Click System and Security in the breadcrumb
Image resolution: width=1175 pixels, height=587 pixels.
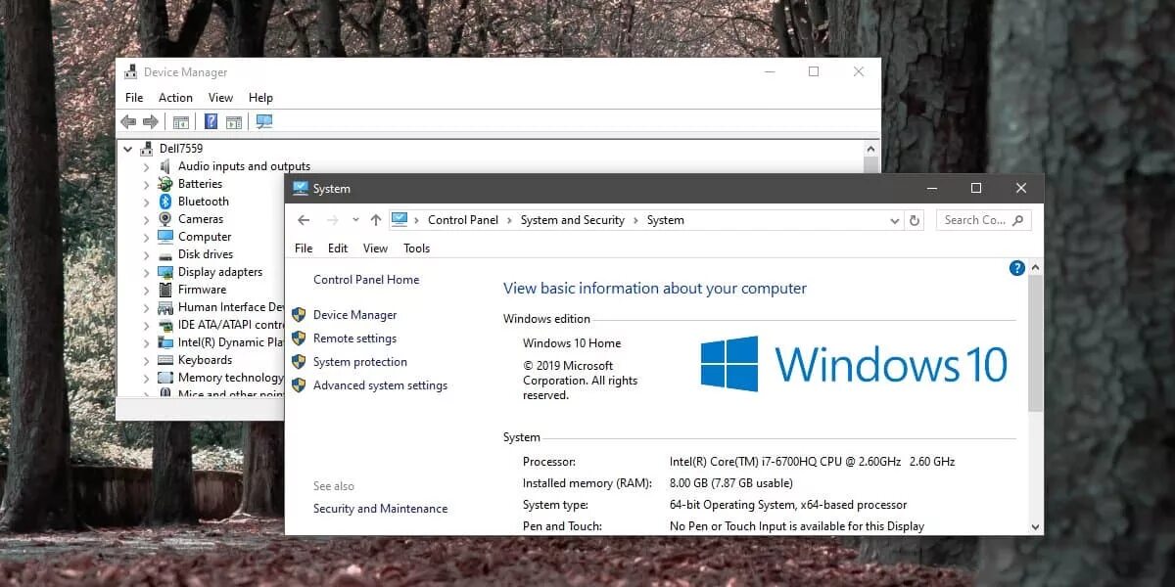(573, 220)
